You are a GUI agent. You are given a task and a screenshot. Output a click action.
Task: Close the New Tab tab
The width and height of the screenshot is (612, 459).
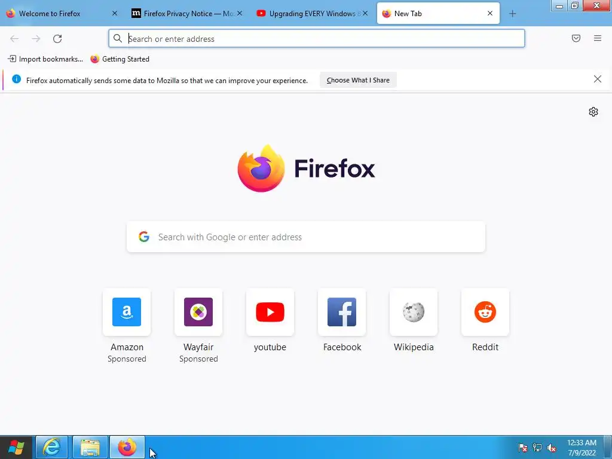coord(490,13)
